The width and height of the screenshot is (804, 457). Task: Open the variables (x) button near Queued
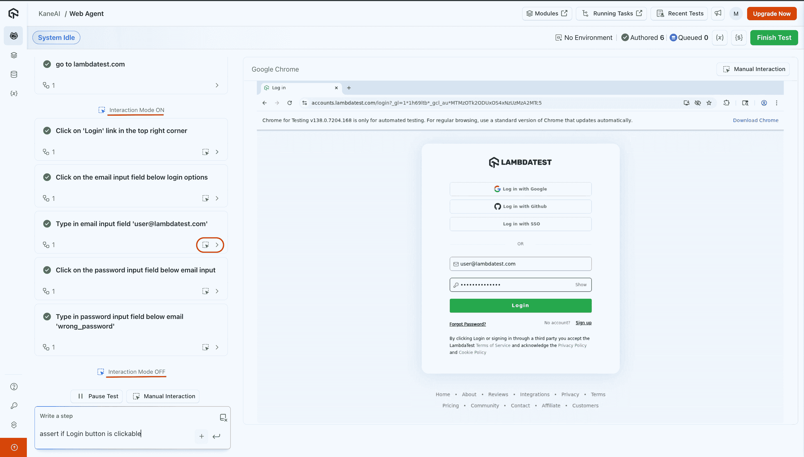click(x=720, y=38)
